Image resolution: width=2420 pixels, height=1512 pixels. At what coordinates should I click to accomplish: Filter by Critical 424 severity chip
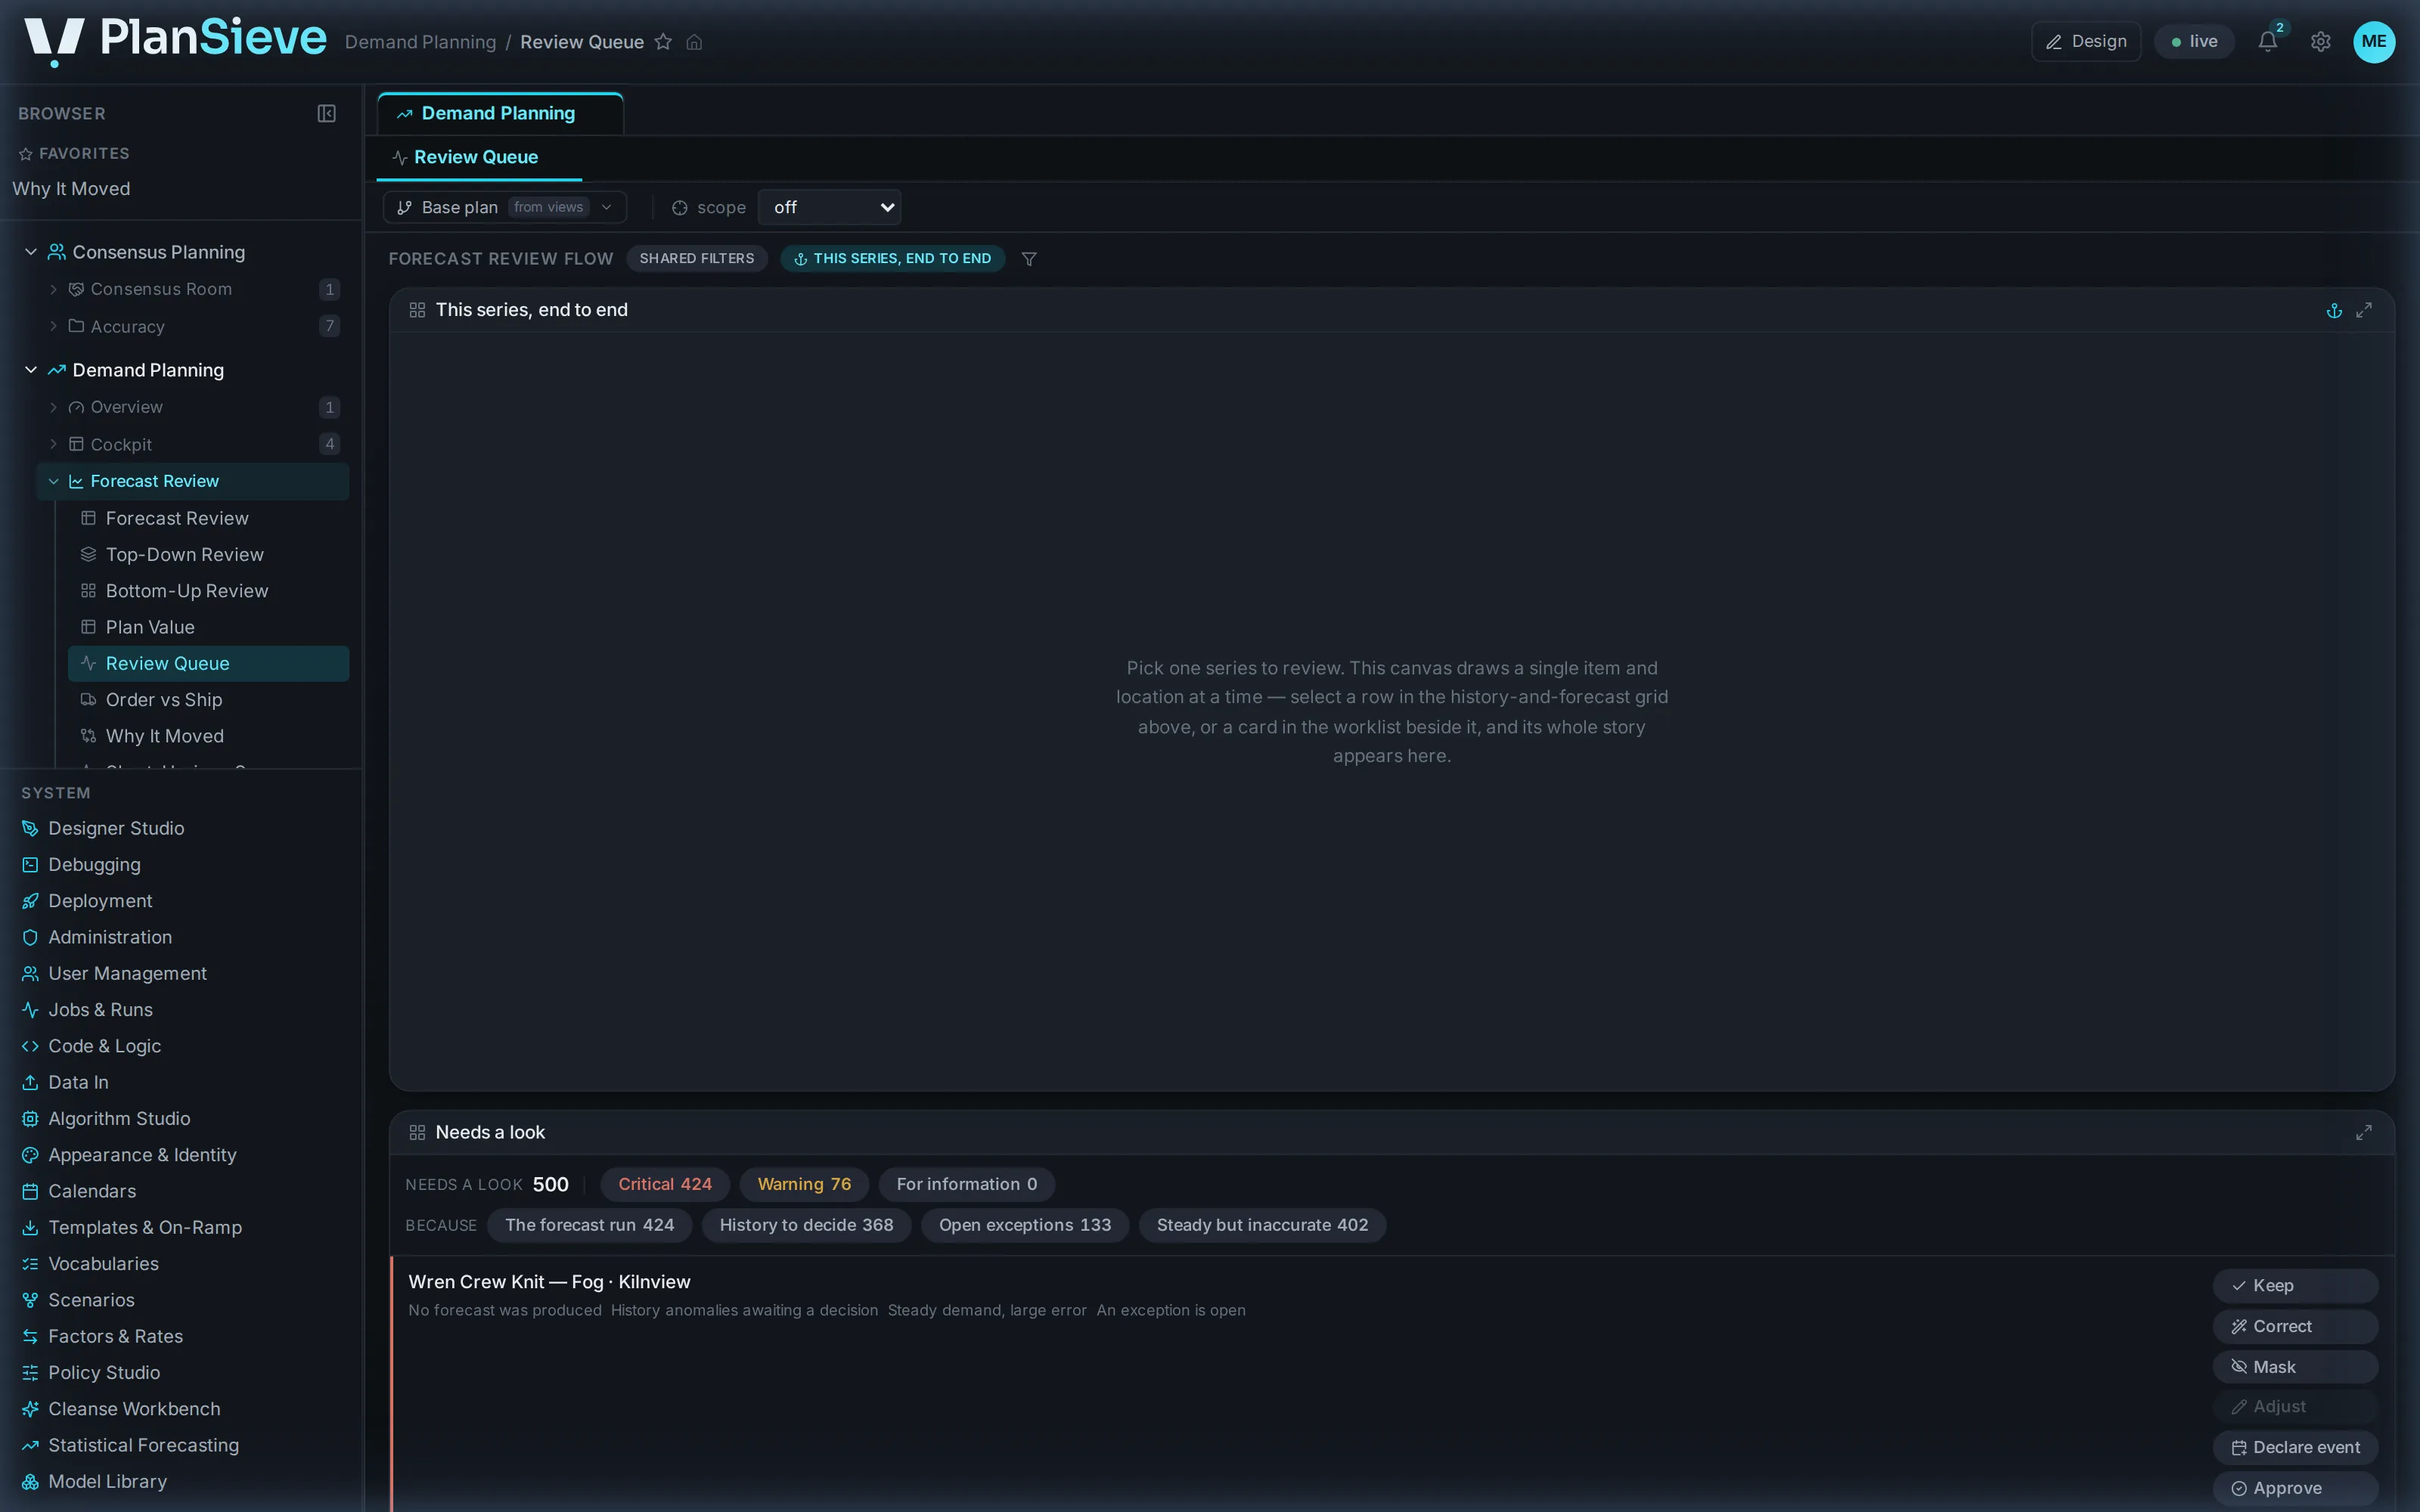point(665,1184)
